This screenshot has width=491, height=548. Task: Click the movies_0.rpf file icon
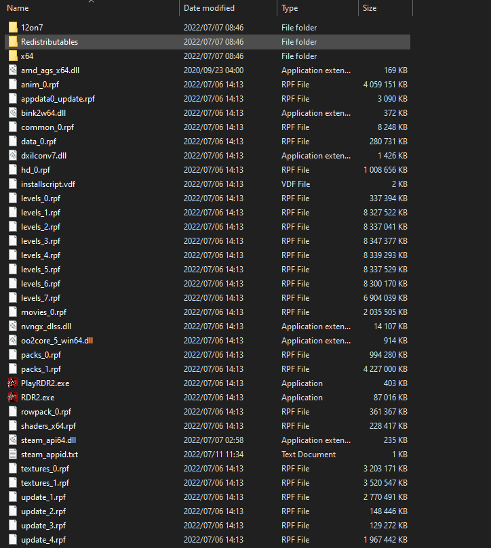point(13,312)
